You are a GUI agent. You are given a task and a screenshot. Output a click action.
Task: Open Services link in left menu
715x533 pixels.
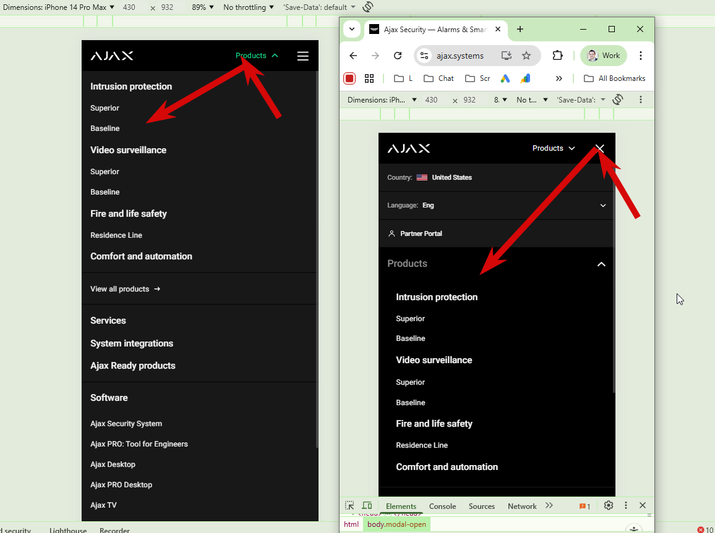pyautogui.click(x=108, y=321)
